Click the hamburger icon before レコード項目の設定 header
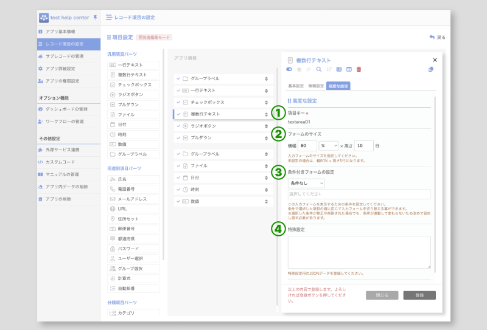 click(x=109, y=18)
